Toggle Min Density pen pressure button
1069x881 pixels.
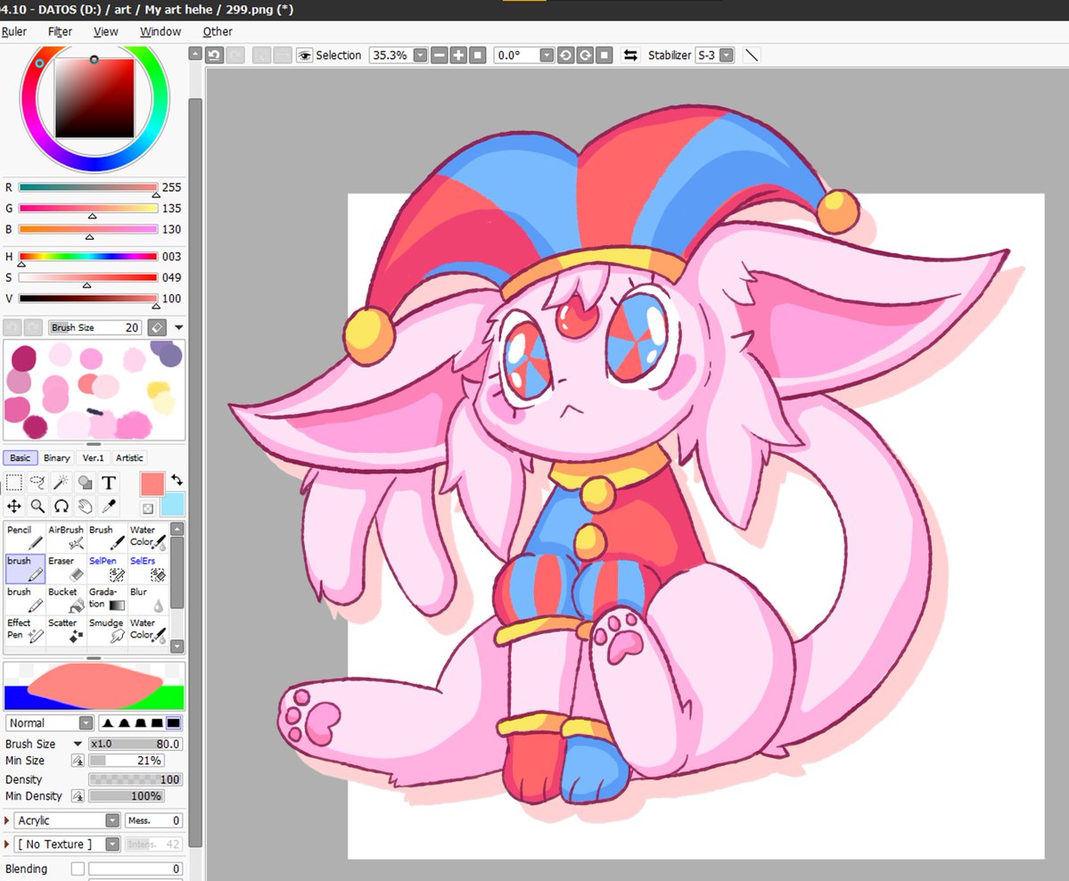[78, 795]
